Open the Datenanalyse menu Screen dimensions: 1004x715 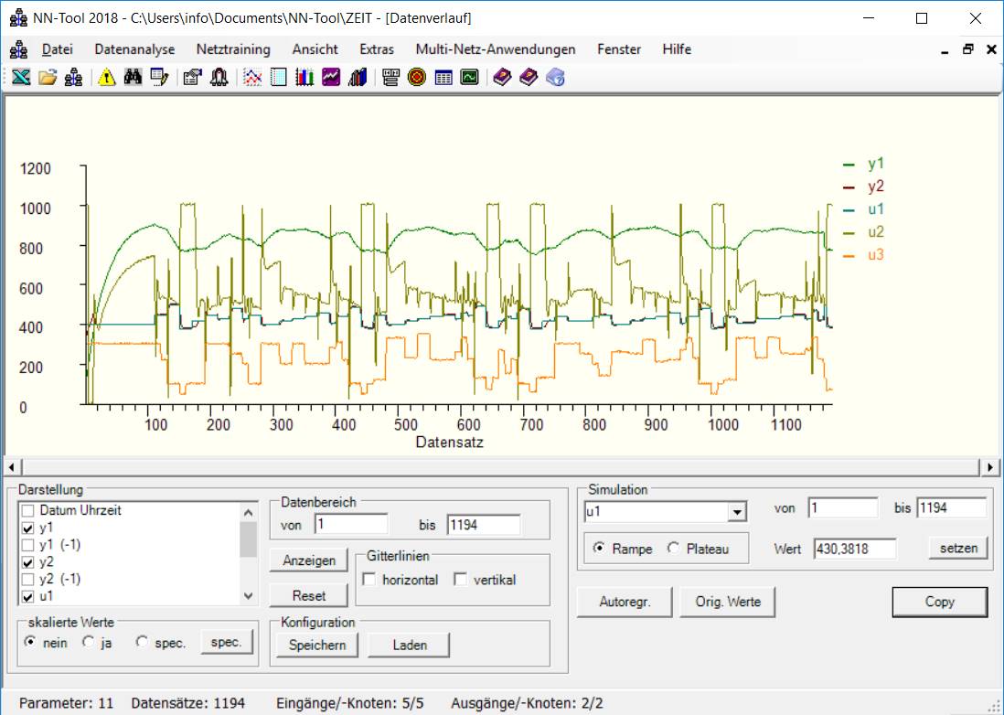pyautogui.click(x=134, y=49)
